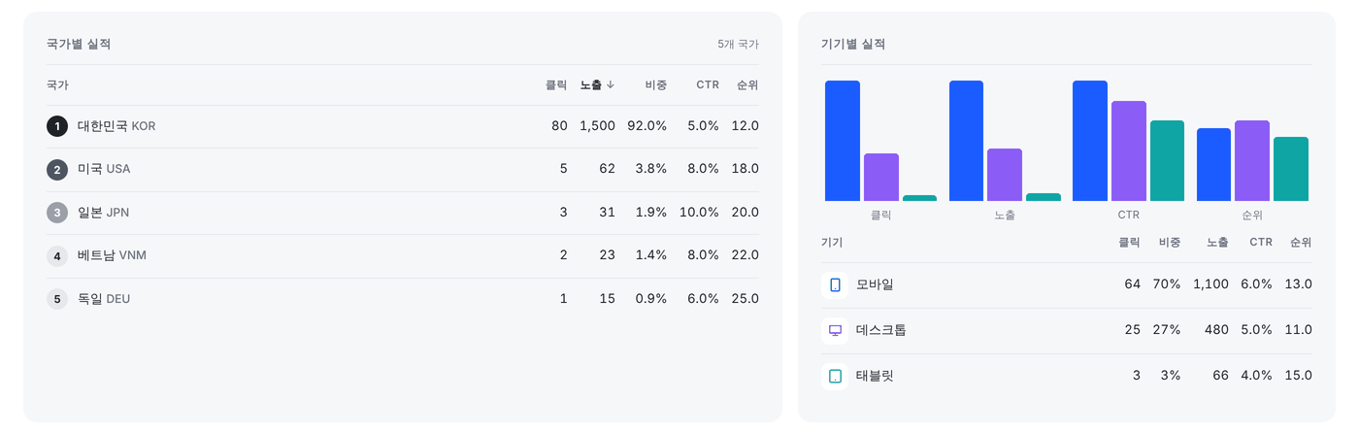The height and width of the screenshot is (433, 1359).
Task: Click the 기기 column header in device table
Action: pyautogui.click(x=832, y=243)
